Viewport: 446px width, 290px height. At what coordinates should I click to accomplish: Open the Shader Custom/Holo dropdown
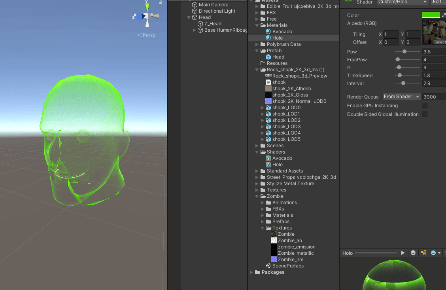pos(402,2)
